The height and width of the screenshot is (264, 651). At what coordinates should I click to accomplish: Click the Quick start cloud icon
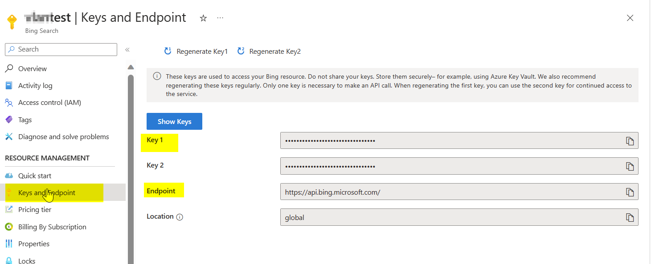[x=9, y=176]
